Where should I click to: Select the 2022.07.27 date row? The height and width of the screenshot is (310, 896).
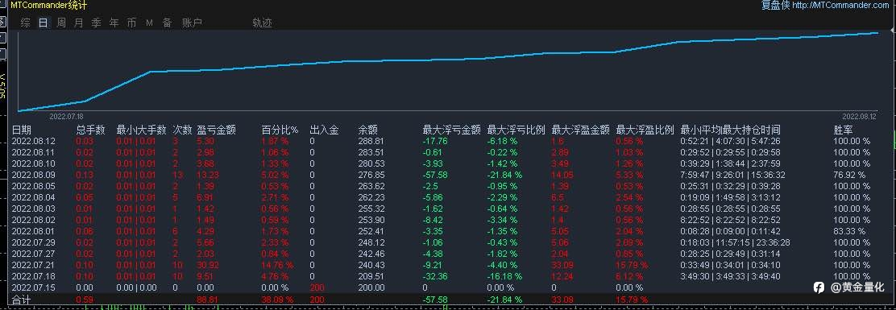pyautogui.click(x=34, y=254)
